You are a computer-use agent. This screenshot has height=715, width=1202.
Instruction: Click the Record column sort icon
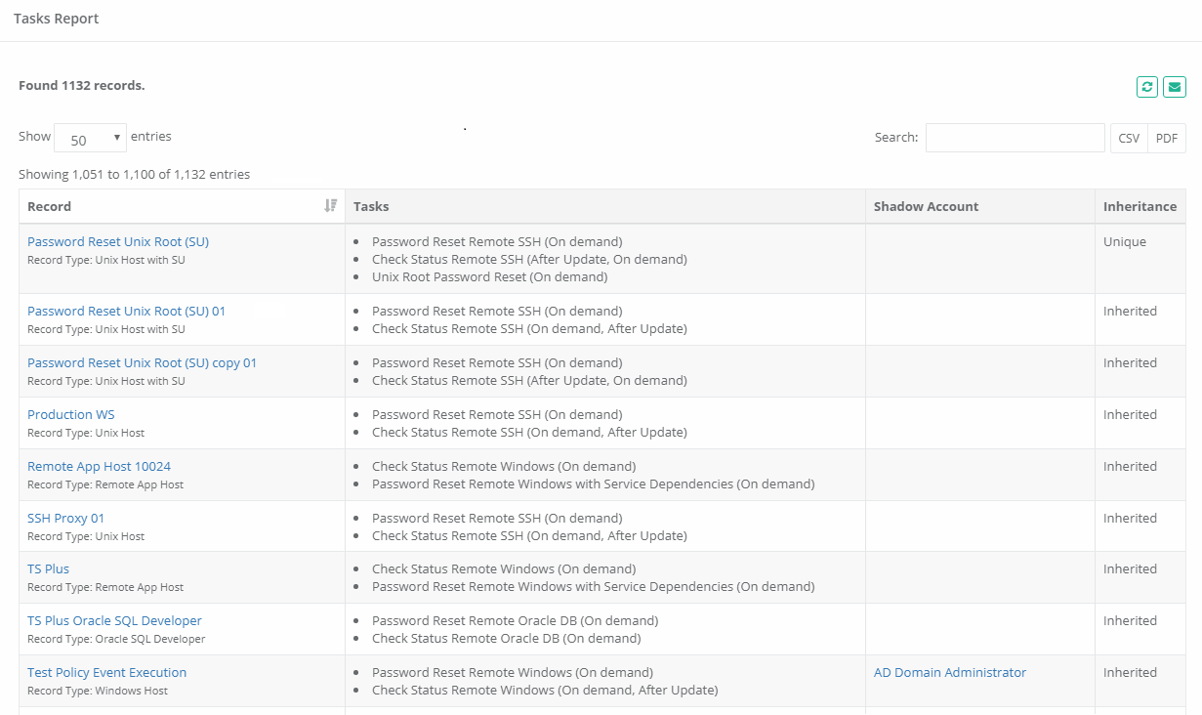pyautogui.click(x=330, y=206)
